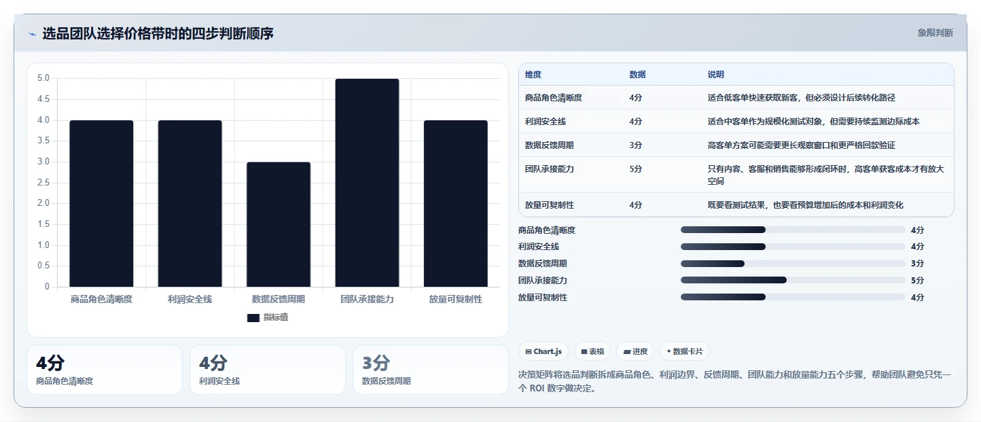Click the 数据反馈周期 progress bar
The width and height of the screenshot is (981, 422).
click(x=793, y=264)
